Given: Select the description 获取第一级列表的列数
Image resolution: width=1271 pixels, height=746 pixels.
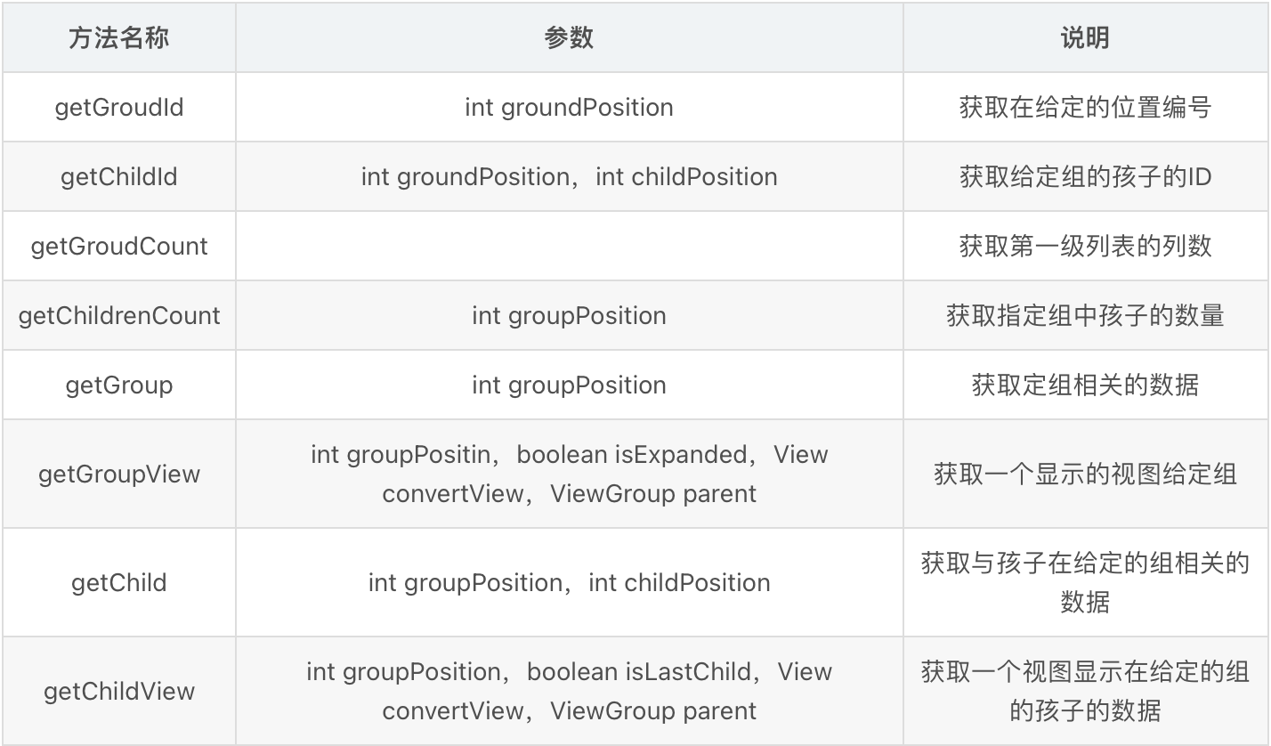Looking at the screenshot, I should click(x=1085, y=247).
